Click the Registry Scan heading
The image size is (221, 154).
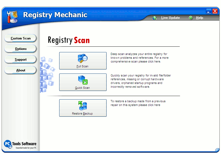click(x=69, y=40)
